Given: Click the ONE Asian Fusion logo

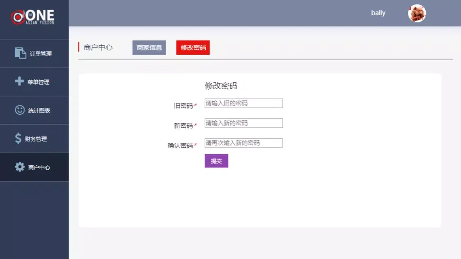Looking at the screenshot, I should (32, 17).
